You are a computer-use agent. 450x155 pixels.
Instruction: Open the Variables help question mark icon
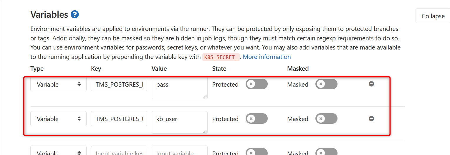75,14
